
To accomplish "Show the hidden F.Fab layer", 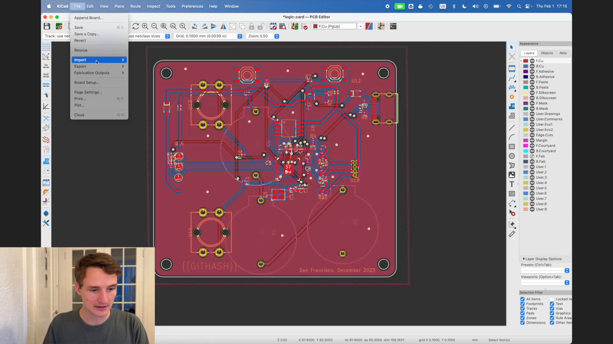I will tap(532, 156).
